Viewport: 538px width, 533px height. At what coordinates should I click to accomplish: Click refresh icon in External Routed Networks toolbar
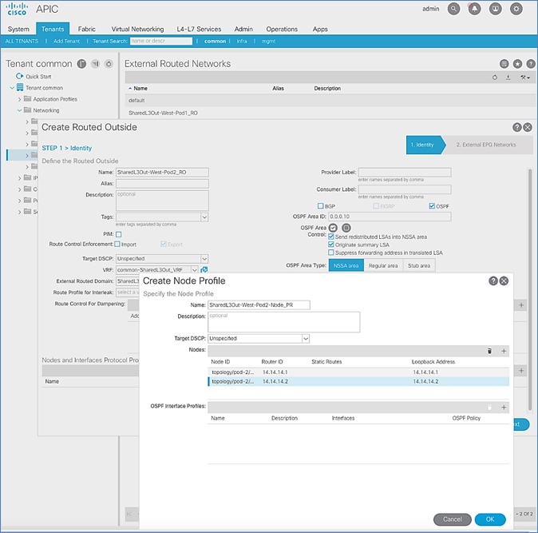pos(494,78)
